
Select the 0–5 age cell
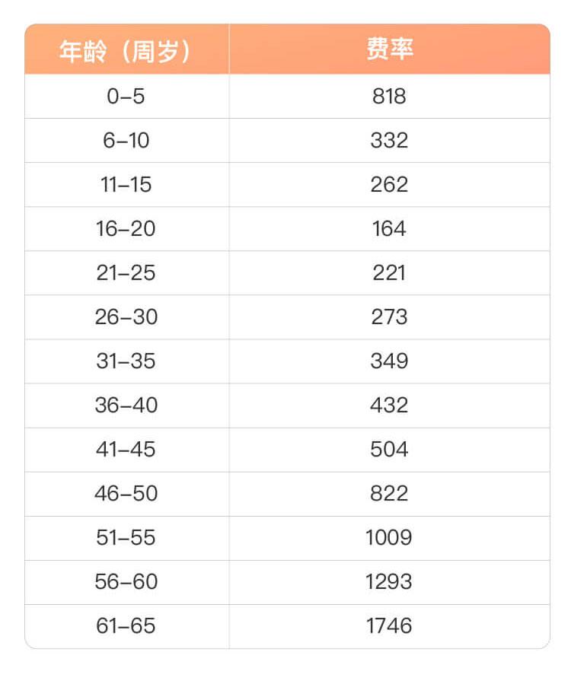pos(126,97)
